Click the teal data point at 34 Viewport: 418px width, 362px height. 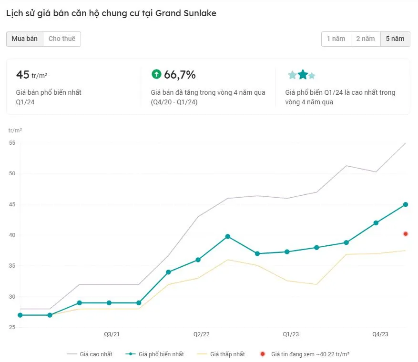(168, 272)
